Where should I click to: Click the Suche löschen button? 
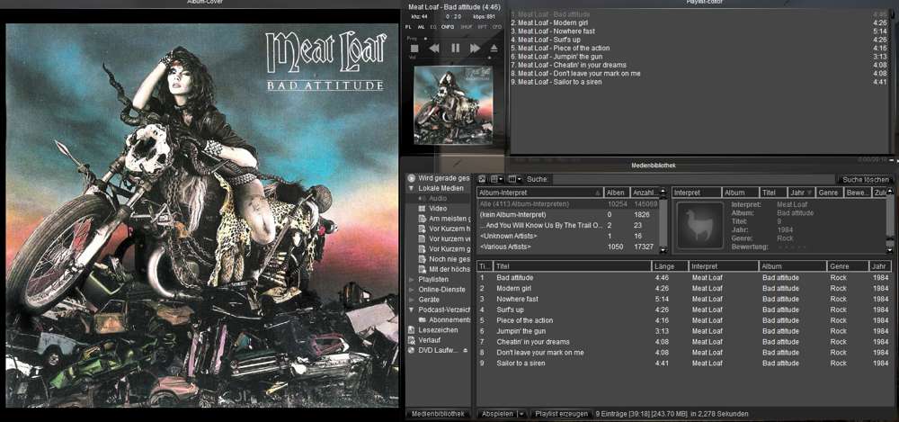[x=864, y=179]
